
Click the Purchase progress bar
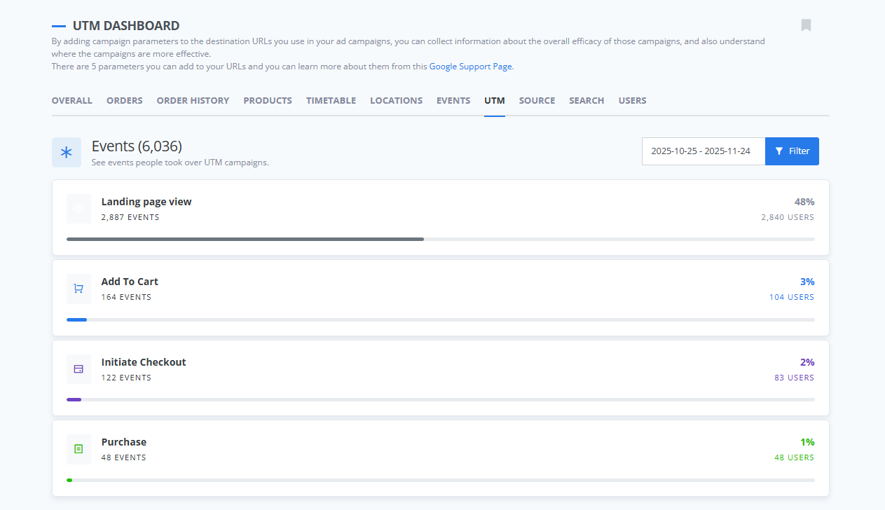click(441, 480)
